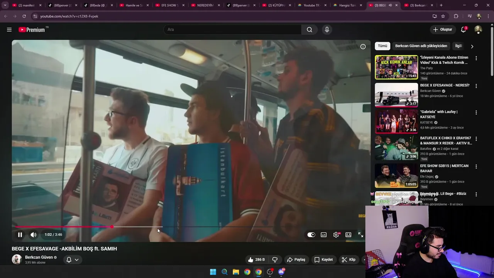This screenshot has height=278, width=494.
Task: Click the search magnifier button
Action: (310, 30)
